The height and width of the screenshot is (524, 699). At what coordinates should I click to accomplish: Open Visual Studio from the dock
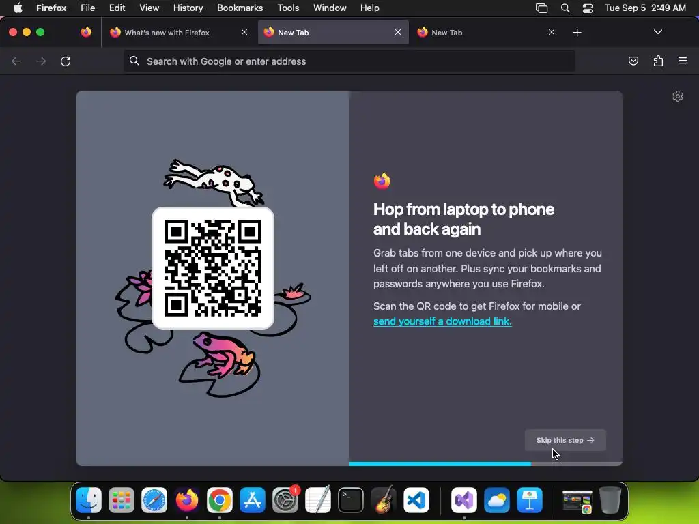[464, 500]
